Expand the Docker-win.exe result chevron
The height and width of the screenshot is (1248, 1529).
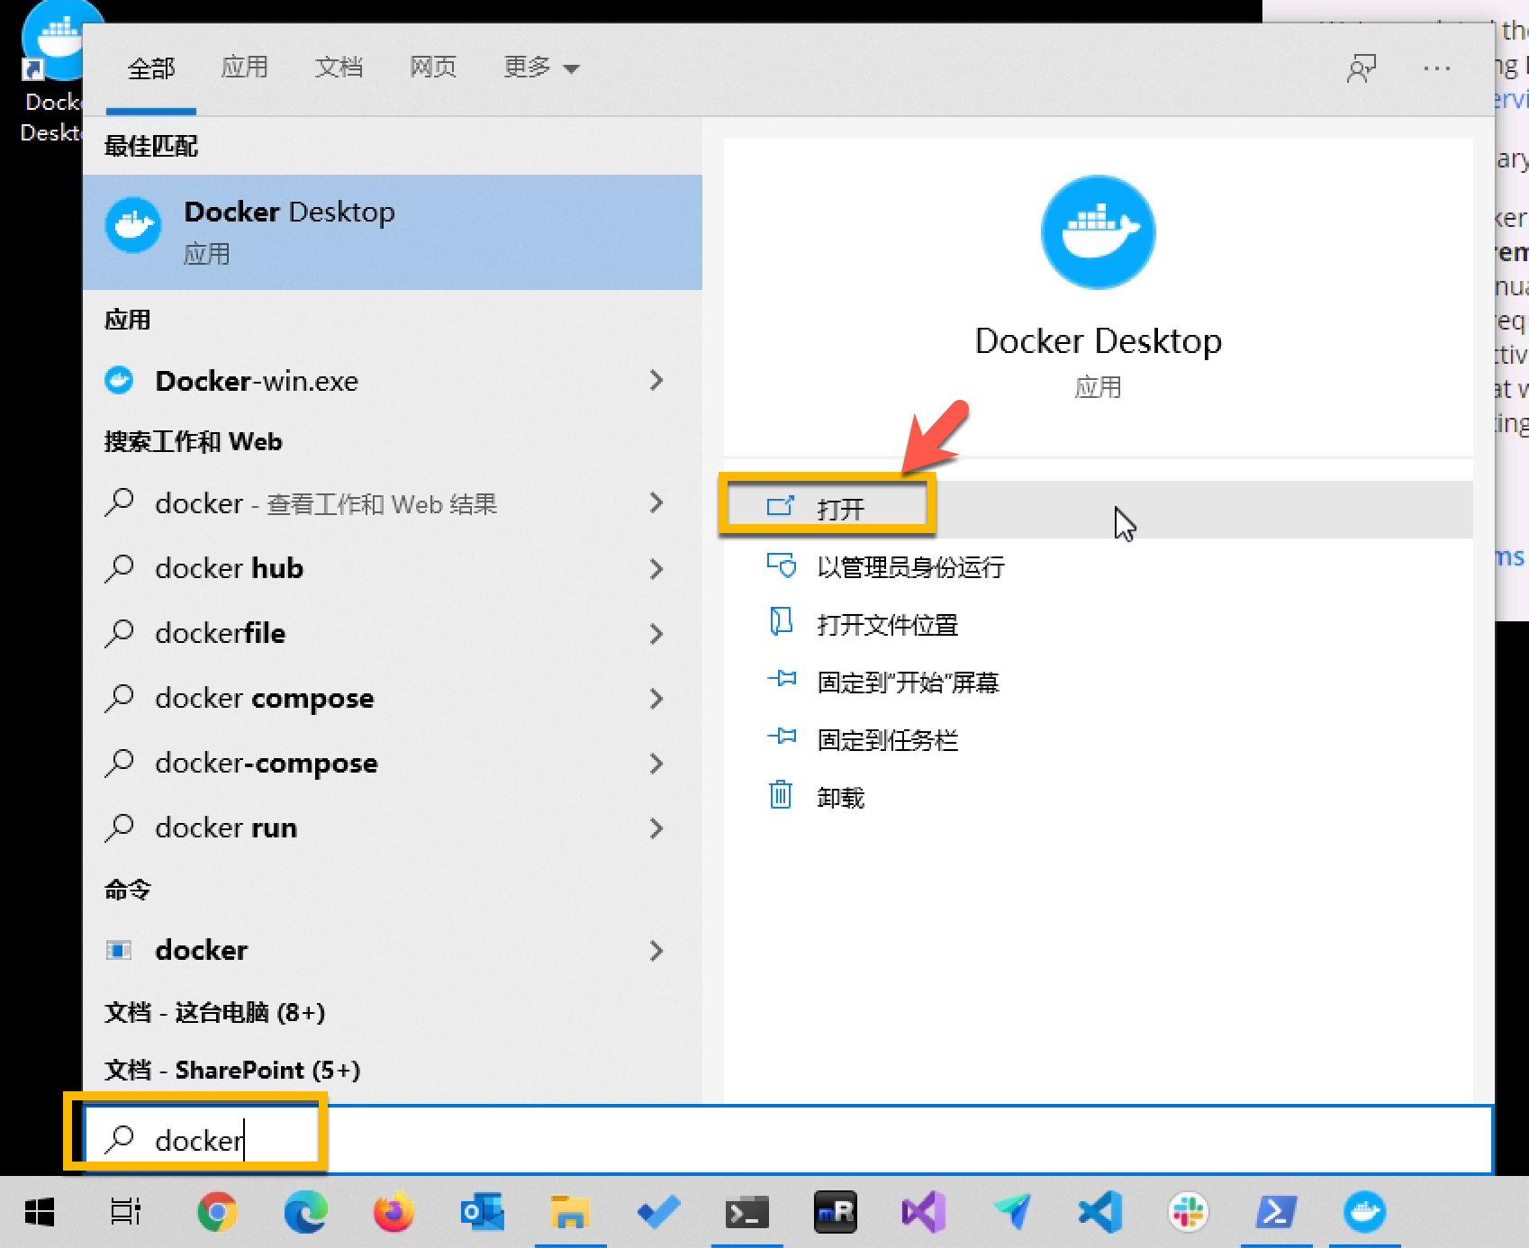(x=656, y=381)
